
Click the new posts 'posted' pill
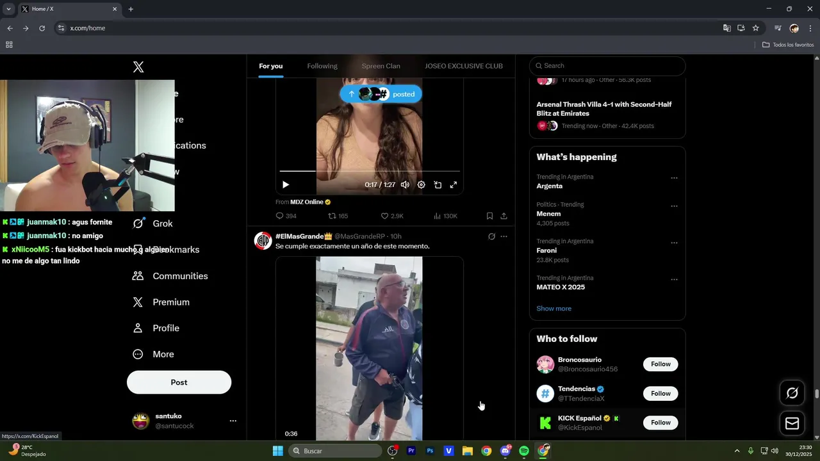coord(381,94)
